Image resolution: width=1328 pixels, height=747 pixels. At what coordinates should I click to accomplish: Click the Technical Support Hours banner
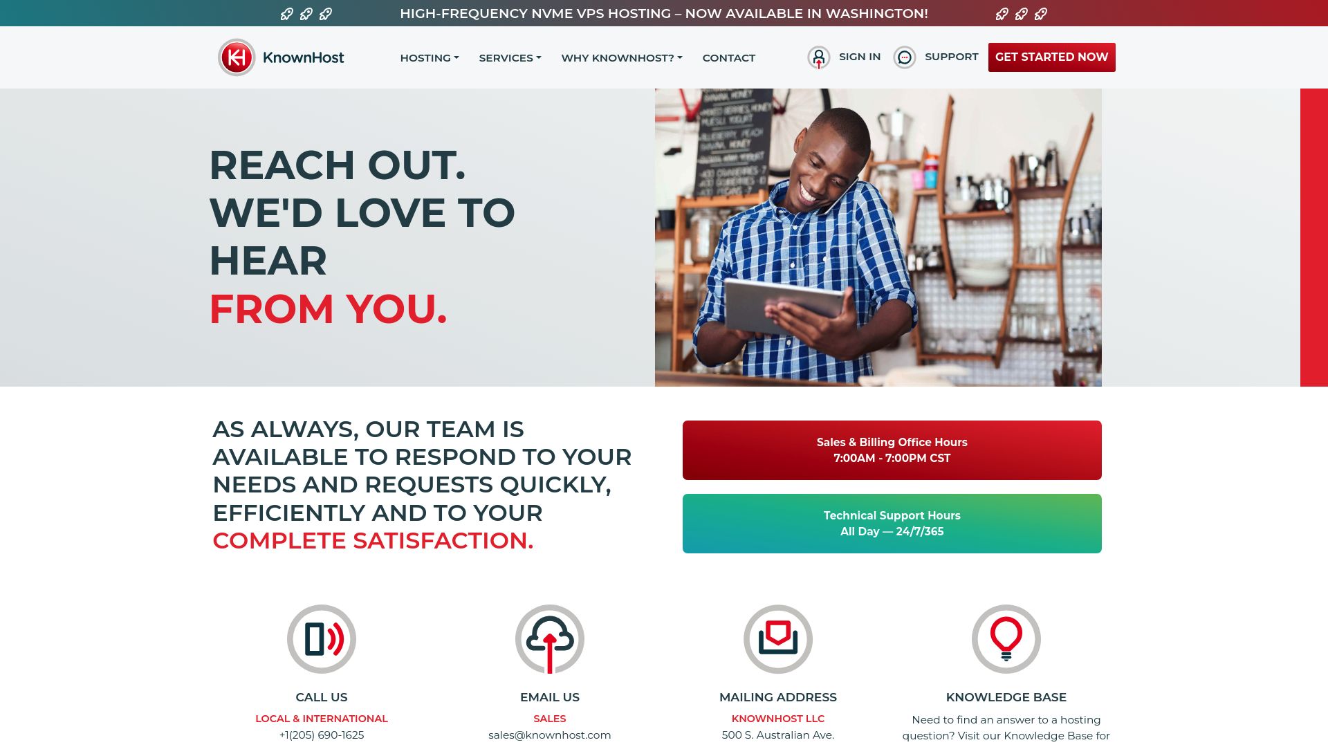892,524
